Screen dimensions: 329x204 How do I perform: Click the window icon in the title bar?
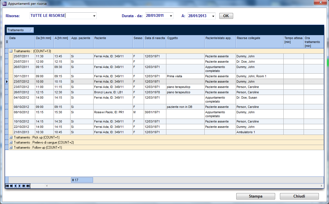click(5, 4)
